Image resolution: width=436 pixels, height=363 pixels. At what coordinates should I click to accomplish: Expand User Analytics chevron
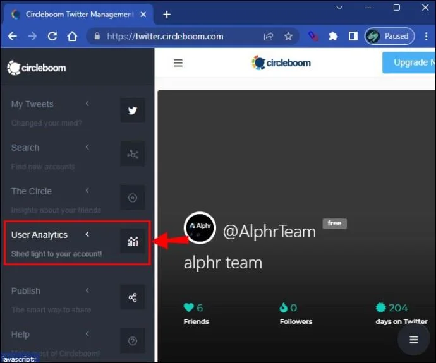click(87, 234)
